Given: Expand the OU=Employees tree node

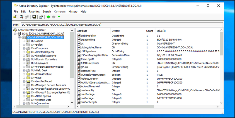Looking at the screenshot, I should [x=24, y=63].
